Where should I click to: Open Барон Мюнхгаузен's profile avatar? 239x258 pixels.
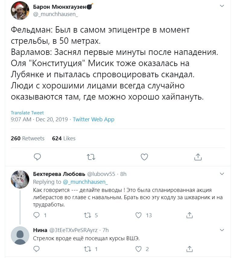point(20,11)
